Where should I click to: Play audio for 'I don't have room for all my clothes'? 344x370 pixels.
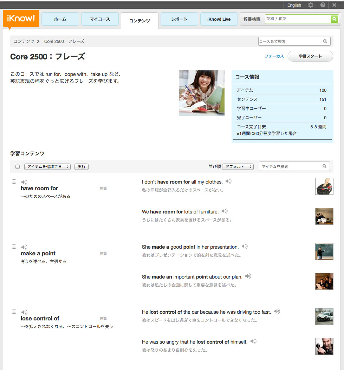point(228,181)
